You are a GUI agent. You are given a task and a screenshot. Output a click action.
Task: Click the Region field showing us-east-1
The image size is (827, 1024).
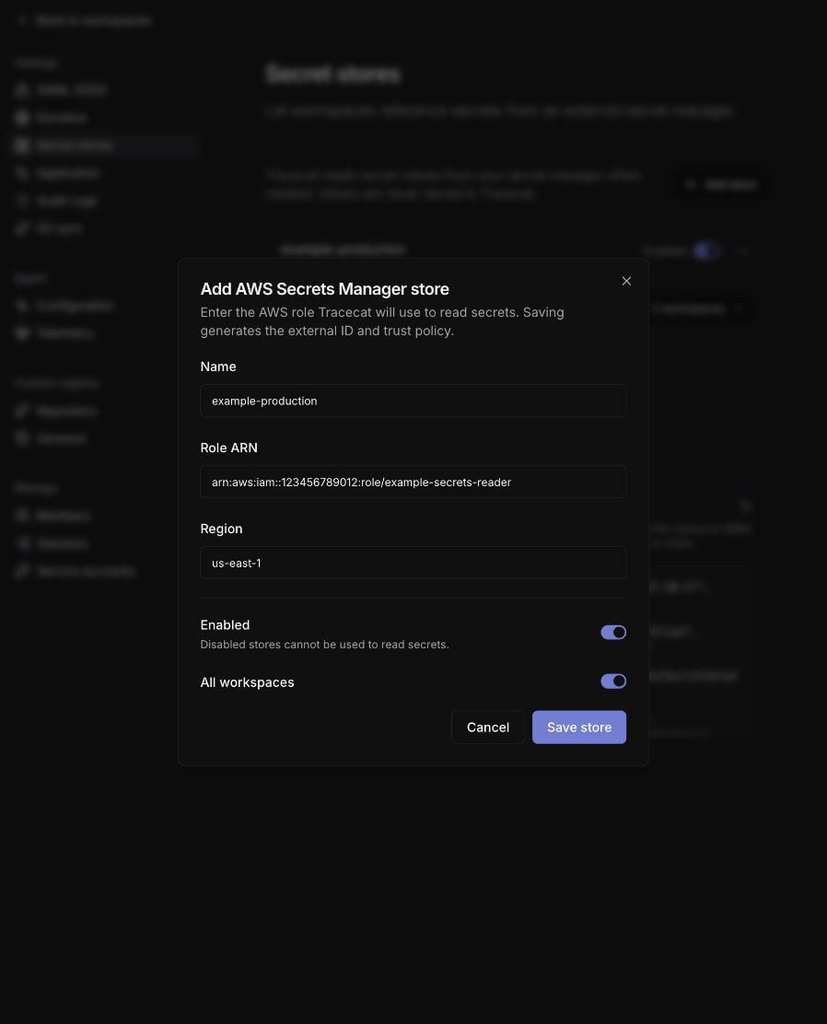click(x=413, y=563)
